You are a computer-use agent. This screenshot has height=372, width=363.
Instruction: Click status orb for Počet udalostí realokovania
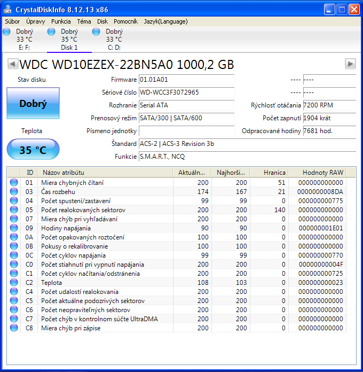click(x=14, y=292)
